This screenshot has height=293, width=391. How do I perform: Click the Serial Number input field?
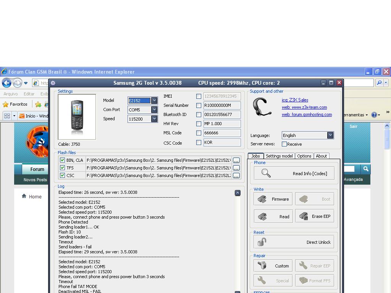(222, 105)
